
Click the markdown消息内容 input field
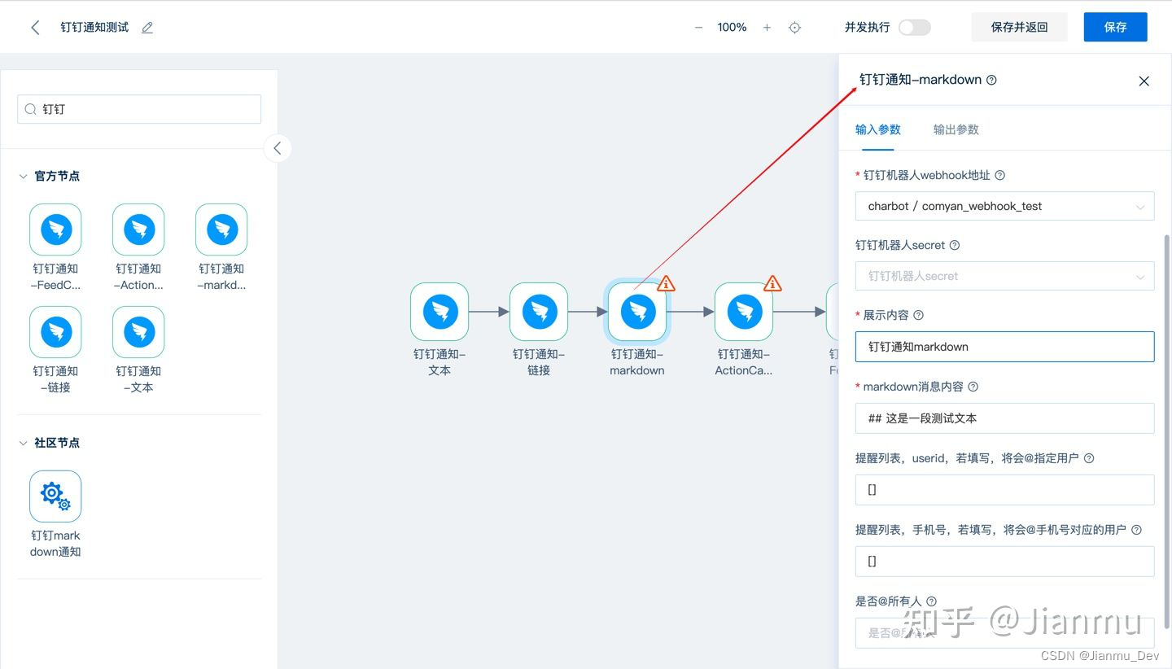tap(1004, 418)
